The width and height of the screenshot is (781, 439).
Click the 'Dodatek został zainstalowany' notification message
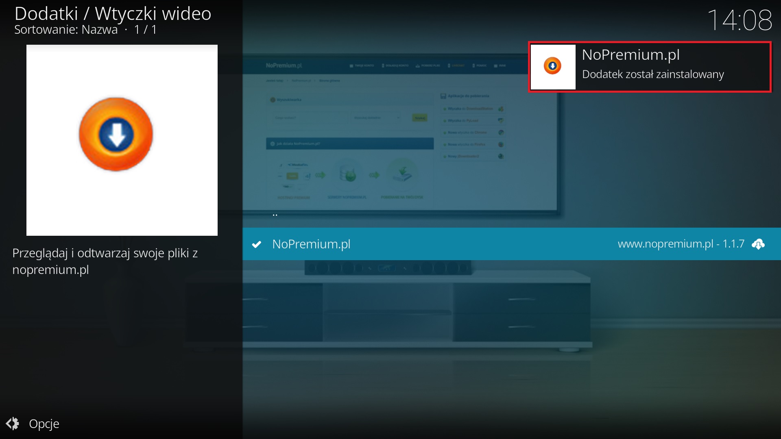pyautogui.click(x=653, y=74)
